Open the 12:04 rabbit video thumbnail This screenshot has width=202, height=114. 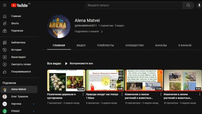click(x=144, y=80)
